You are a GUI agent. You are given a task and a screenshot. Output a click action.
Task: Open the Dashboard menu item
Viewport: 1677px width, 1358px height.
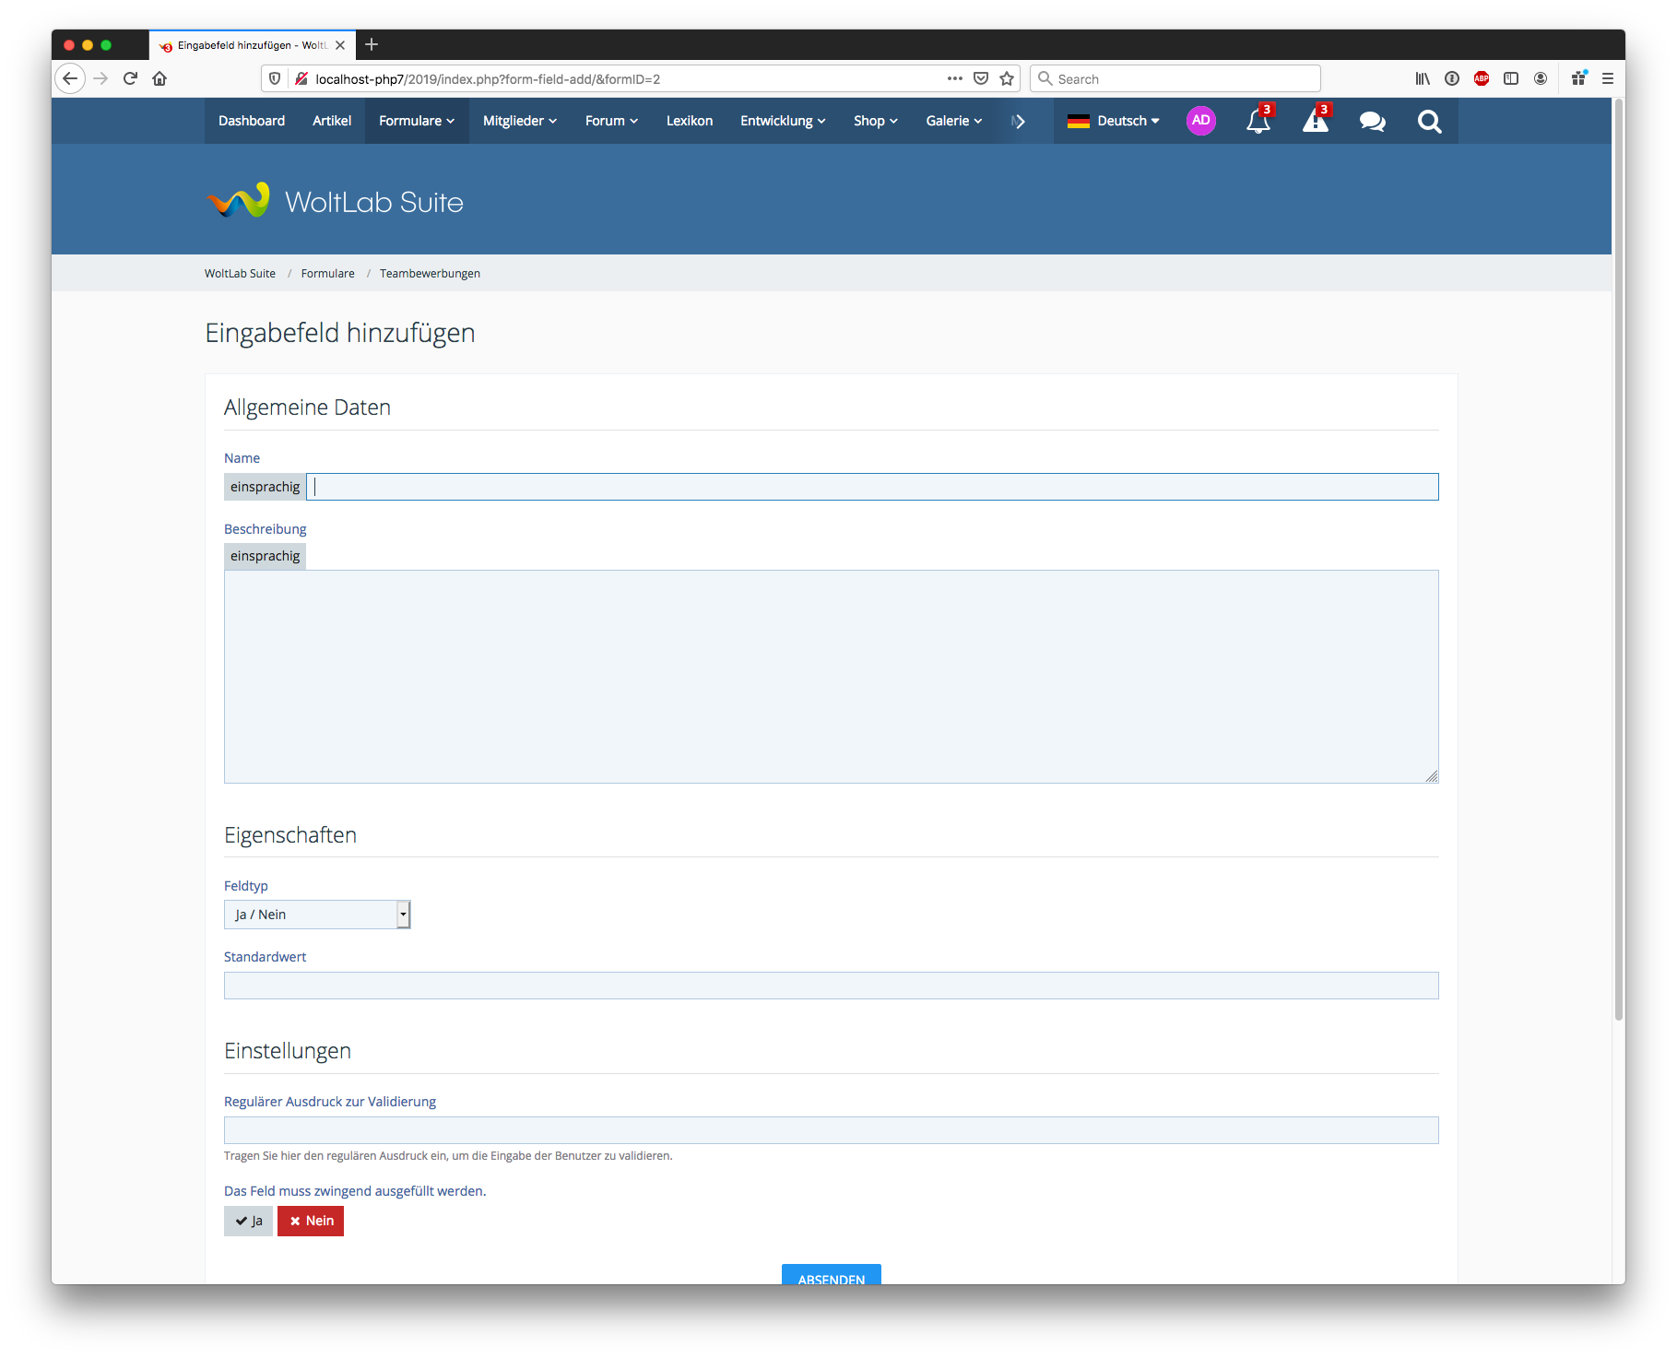click(x=252, y=121)
